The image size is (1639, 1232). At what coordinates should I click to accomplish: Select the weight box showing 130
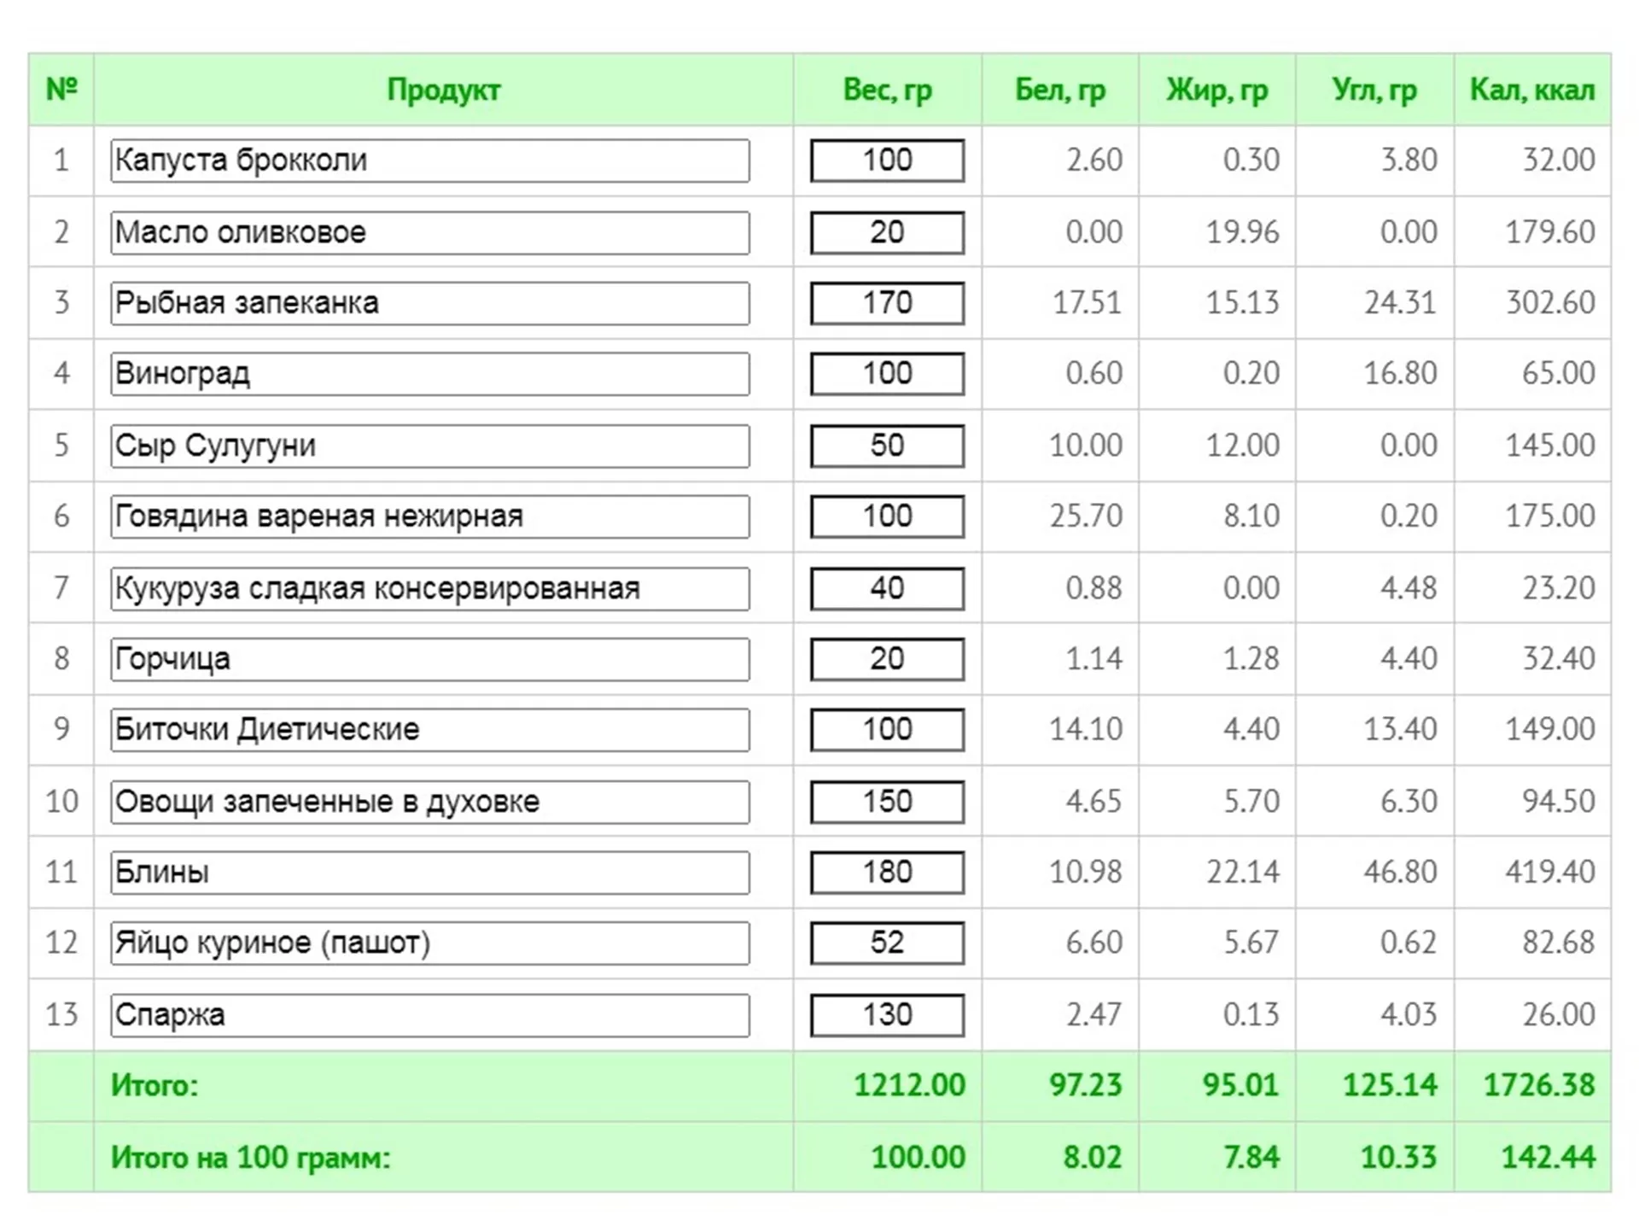(887, 1015)
